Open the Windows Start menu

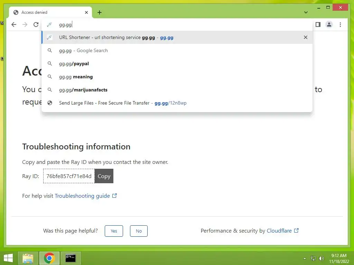coord(8,258)
